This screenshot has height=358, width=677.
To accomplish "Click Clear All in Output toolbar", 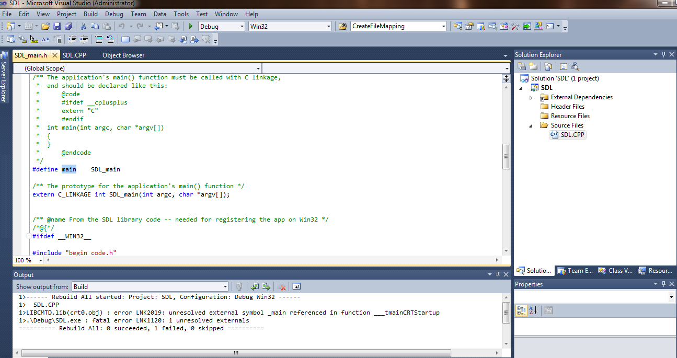I will pos(281,286).
